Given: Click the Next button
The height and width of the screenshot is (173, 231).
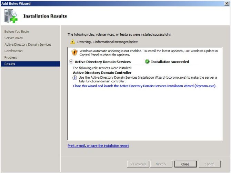Looking at the screenshot, I should [x=161, y=164].
